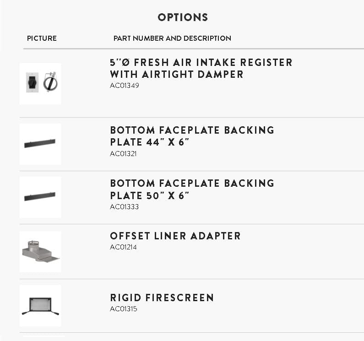Click part number AC01333

(124, 206)
